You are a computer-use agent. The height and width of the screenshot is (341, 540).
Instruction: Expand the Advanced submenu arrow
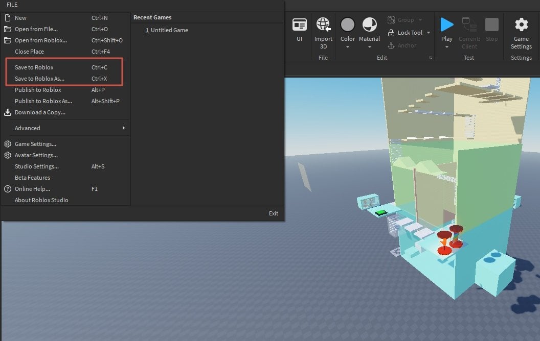(123, 128)
